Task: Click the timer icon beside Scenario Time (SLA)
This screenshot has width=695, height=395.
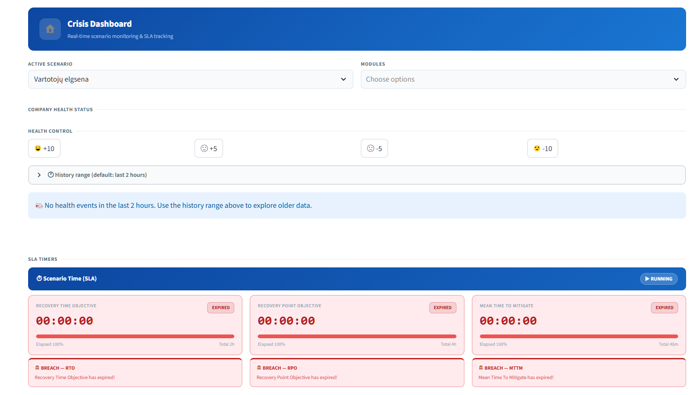Action: pyautogui.click(x=39, y=278)
